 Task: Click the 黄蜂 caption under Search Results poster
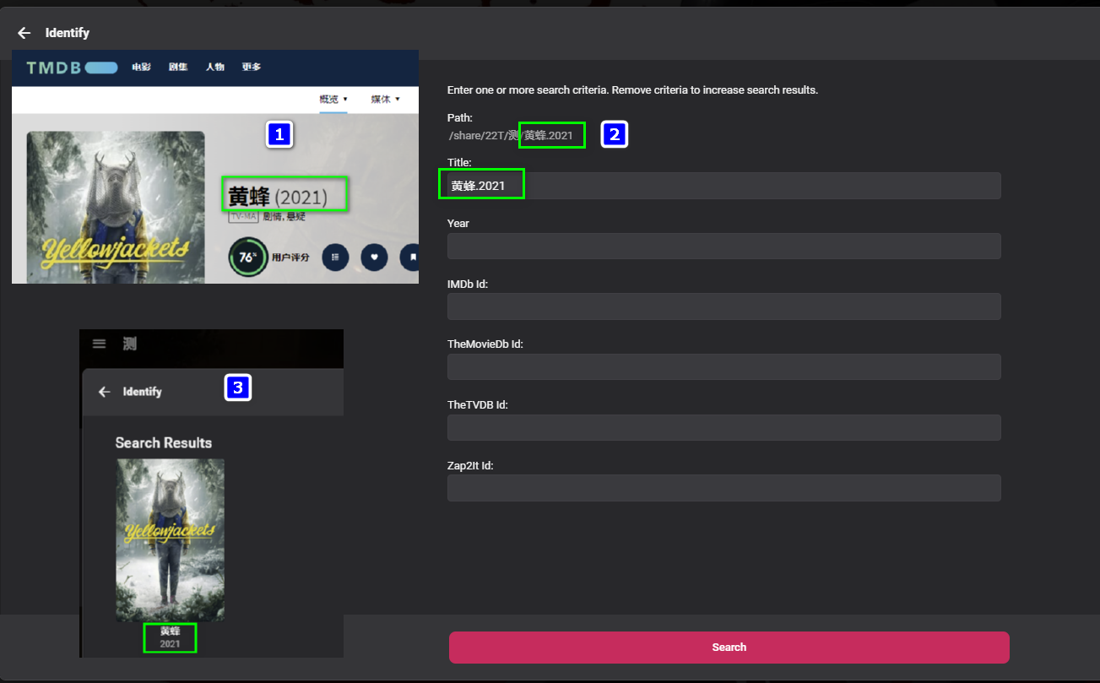[x=171, y=631]
